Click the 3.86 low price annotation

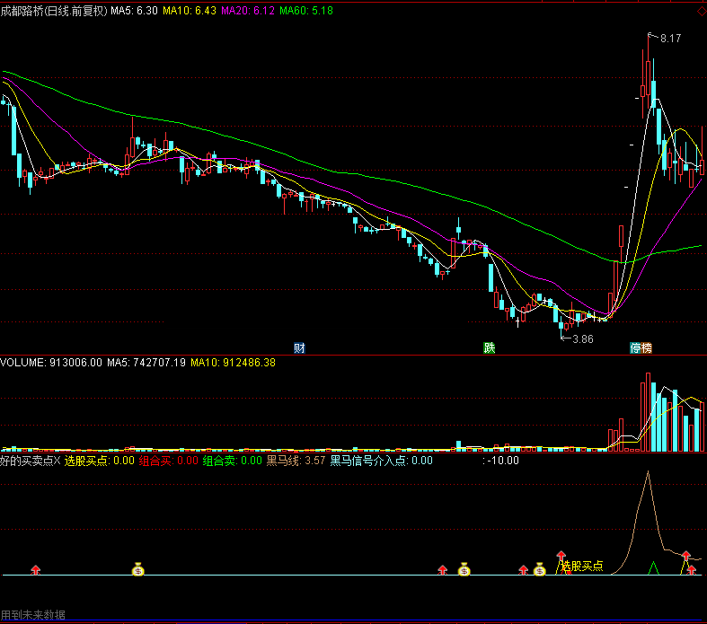583,338
